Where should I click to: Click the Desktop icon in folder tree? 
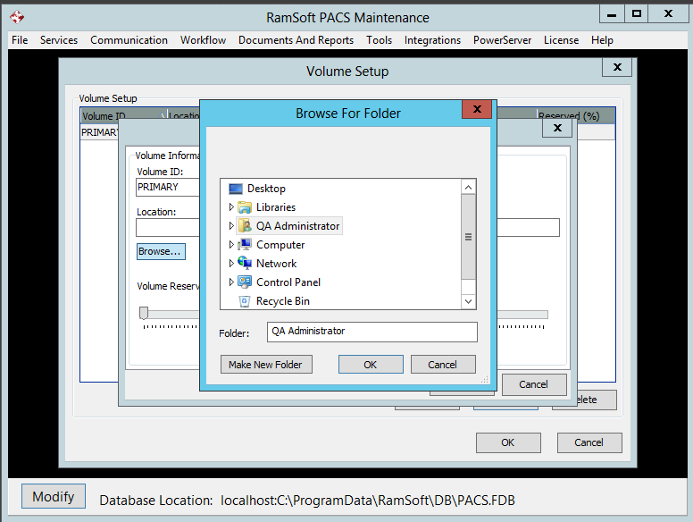236,189
